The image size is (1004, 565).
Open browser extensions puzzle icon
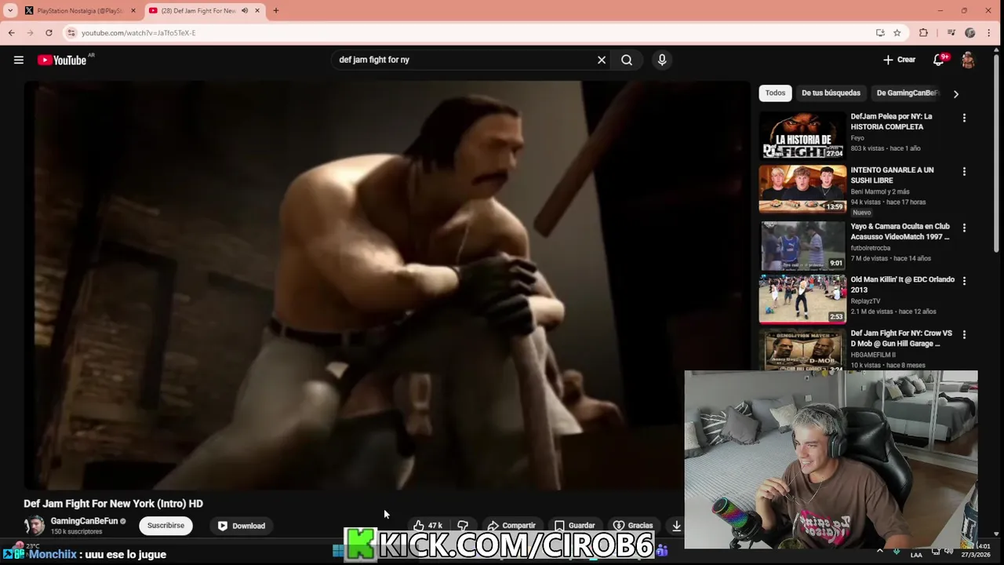tap(923, 33)
